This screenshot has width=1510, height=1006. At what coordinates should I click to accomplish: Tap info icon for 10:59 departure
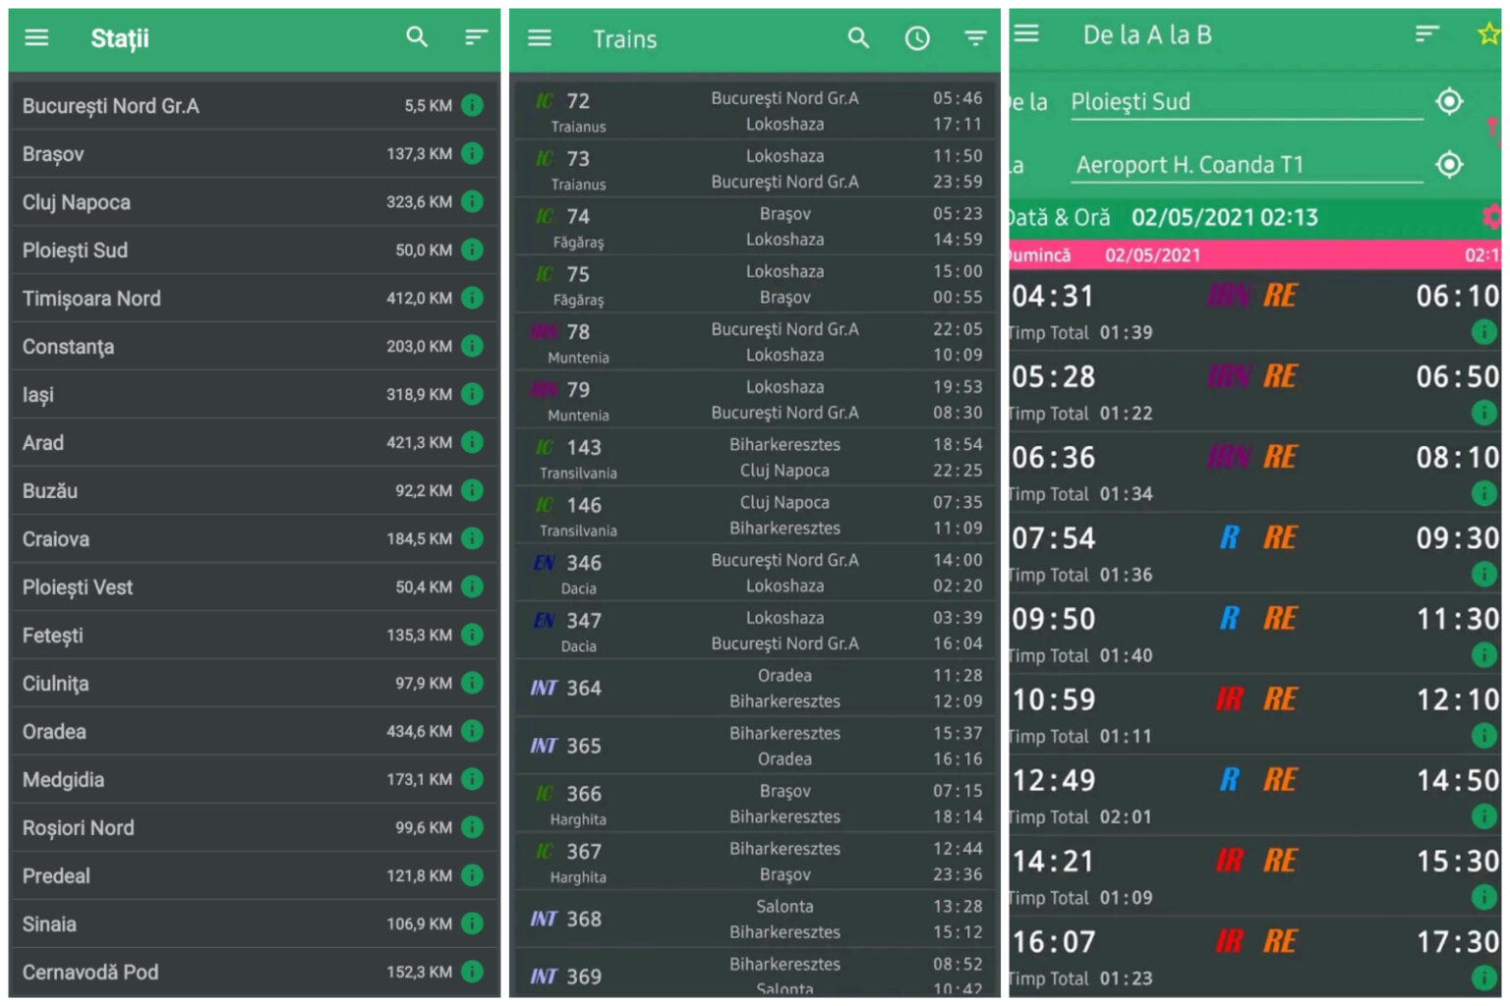point(1483,735)
